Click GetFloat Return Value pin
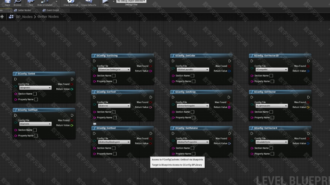The width and height of the screenshot is (330, 185). pyautogui.click(x=72, y=125)
